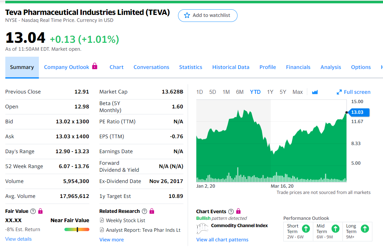
Task: Click the Full screen expand arrows icon
Action: click(339, 92)
